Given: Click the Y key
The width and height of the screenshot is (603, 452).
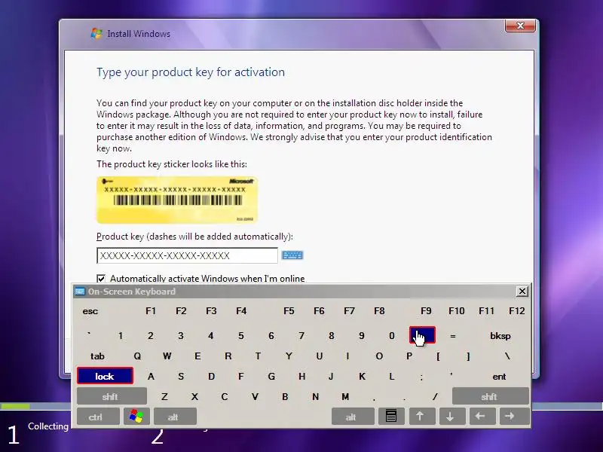Looking at the screenshot, I should 289,356.
